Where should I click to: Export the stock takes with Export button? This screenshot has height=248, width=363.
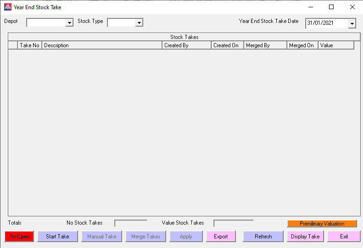(x=221, y=236)
